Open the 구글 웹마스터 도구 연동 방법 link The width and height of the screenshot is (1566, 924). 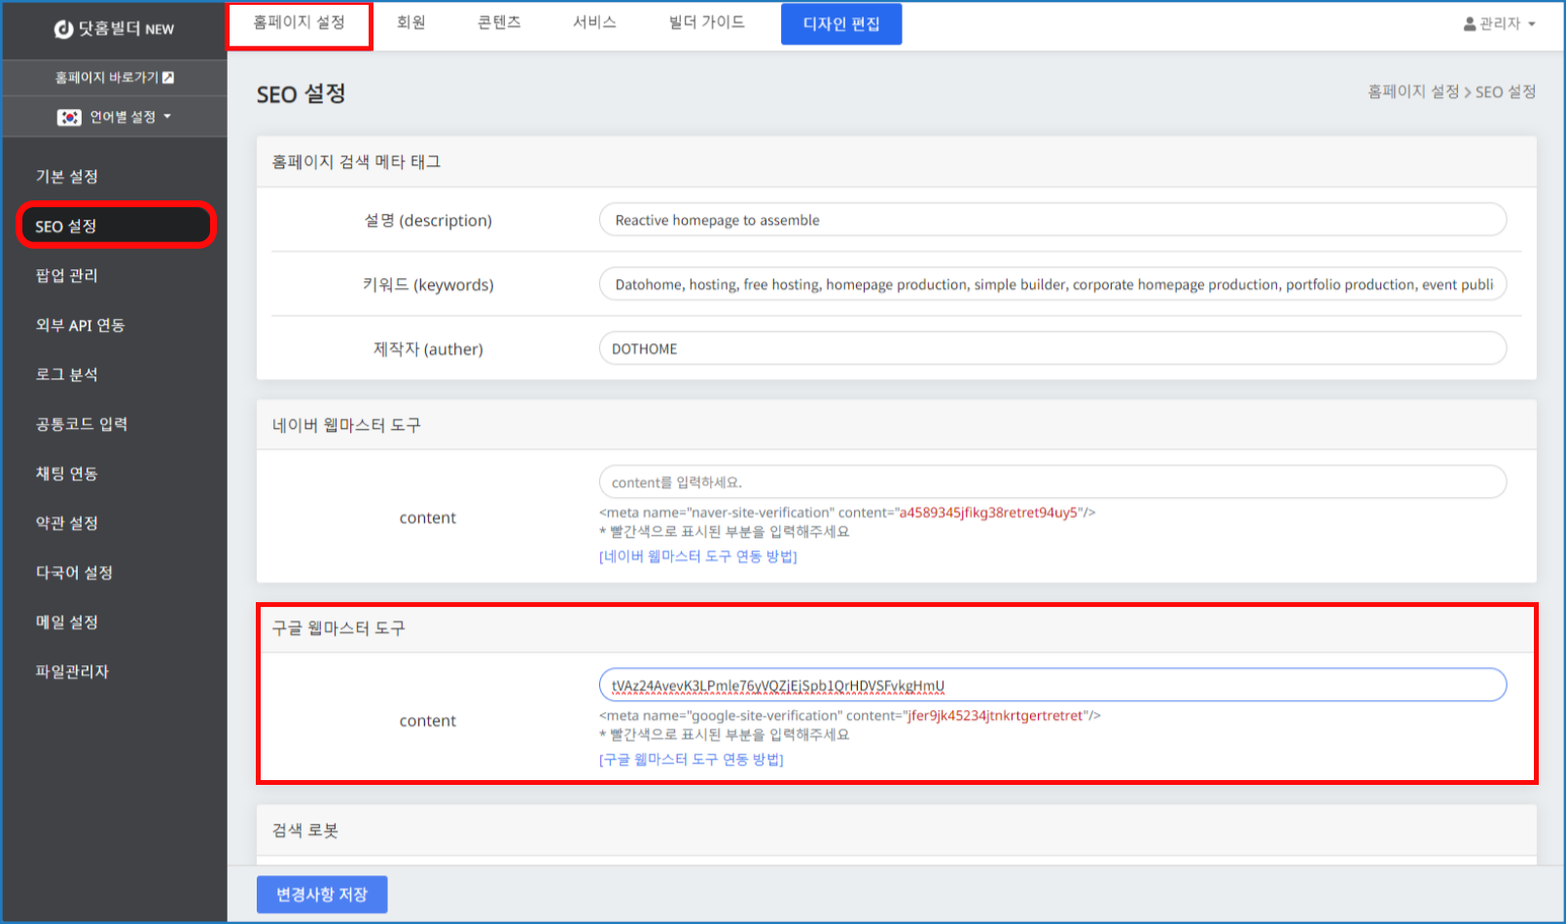pos(691,760)
